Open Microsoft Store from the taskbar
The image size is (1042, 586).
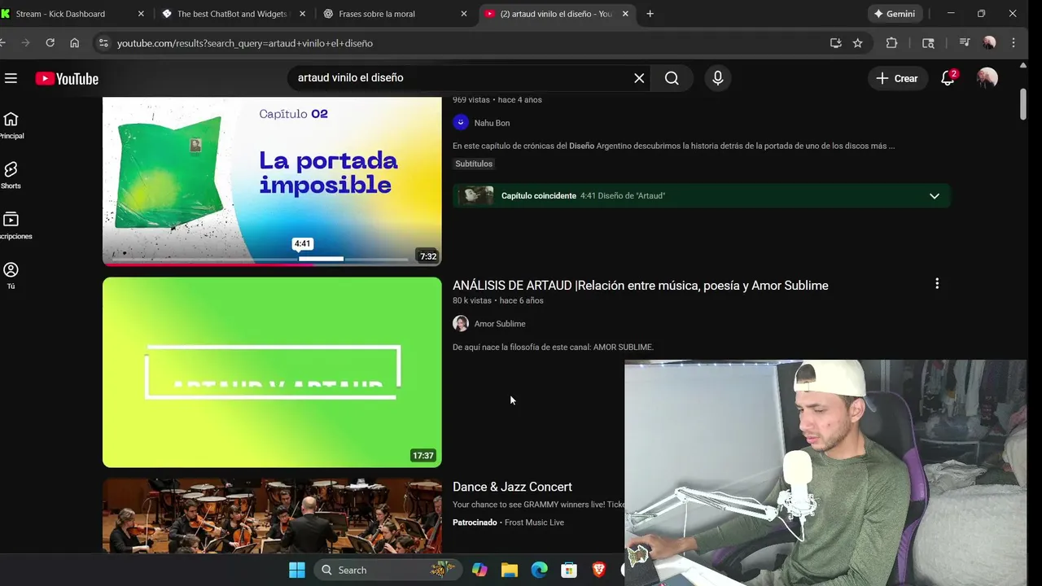(569, 570)
